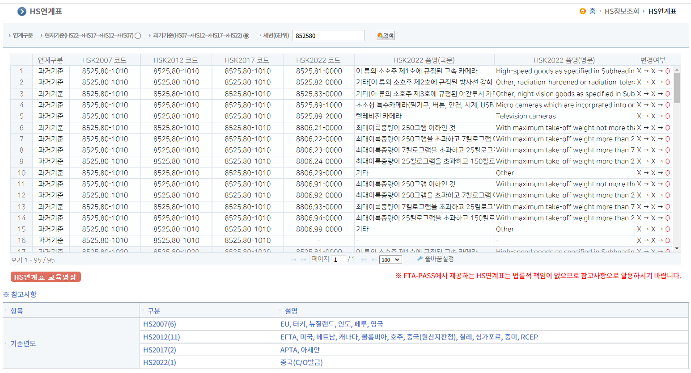Select HSK2022 code 8806.21-0000 cell

[x=319, y=128]
